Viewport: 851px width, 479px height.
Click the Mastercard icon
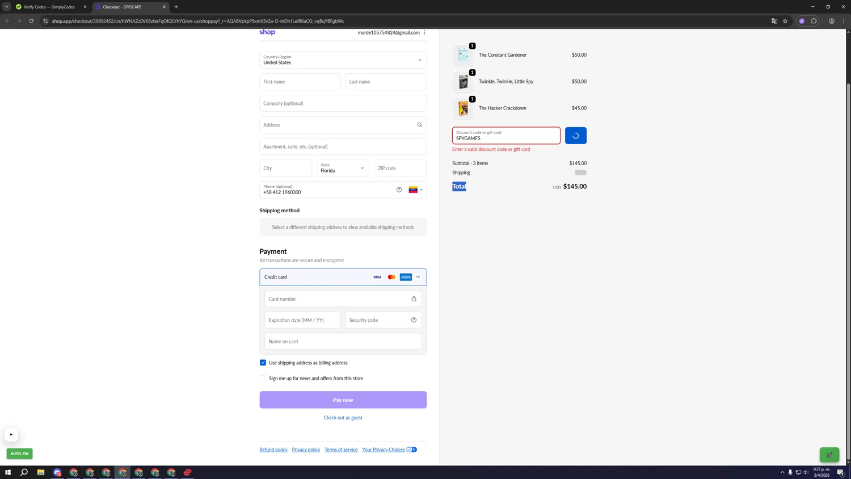[x=391, y=277]
